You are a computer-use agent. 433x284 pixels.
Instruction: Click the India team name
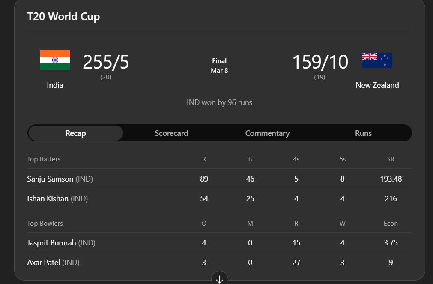pyautogui.click(x=55, y=85)
